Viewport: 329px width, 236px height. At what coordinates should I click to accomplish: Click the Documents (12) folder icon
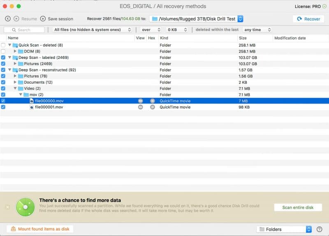[21, 82]
